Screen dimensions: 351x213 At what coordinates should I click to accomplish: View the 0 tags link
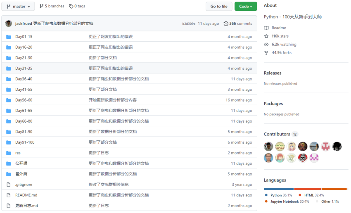click(x=77, y=6)
